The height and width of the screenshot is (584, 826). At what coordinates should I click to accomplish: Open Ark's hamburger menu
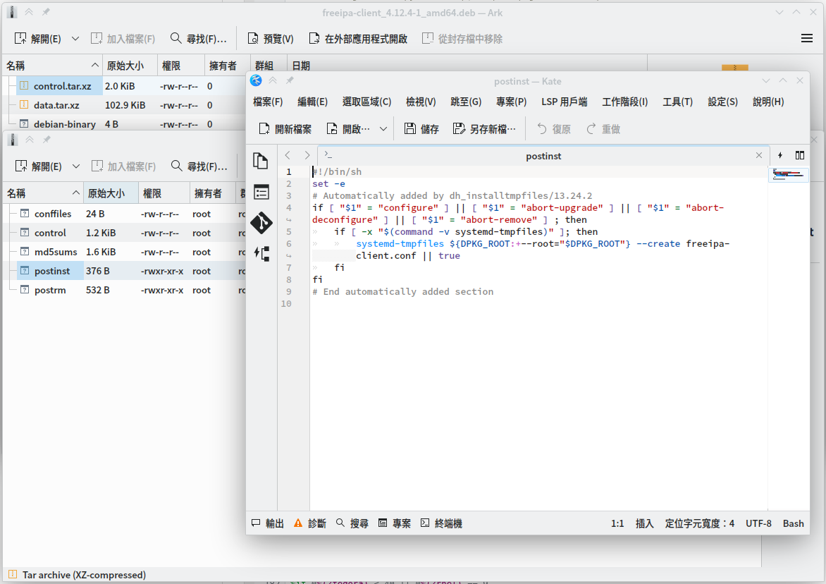click(807, 39)
